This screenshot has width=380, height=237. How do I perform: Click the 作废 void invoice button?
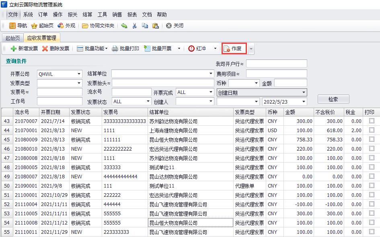[x=234, y=49]
